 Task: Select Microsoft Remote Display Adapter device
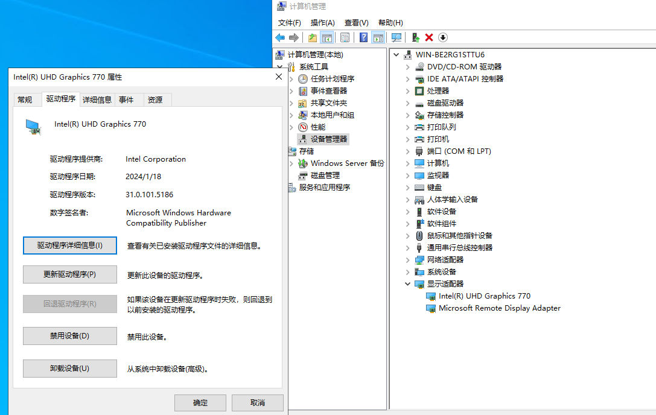[499, 308]
